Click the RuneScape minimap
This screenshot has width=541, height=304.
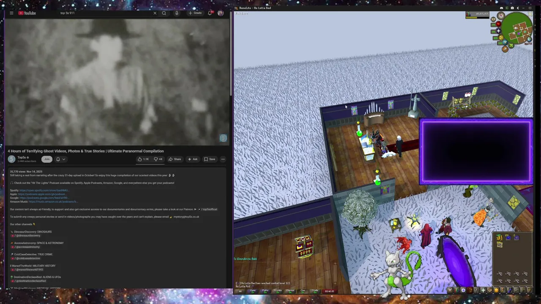(x=517, y=28)
